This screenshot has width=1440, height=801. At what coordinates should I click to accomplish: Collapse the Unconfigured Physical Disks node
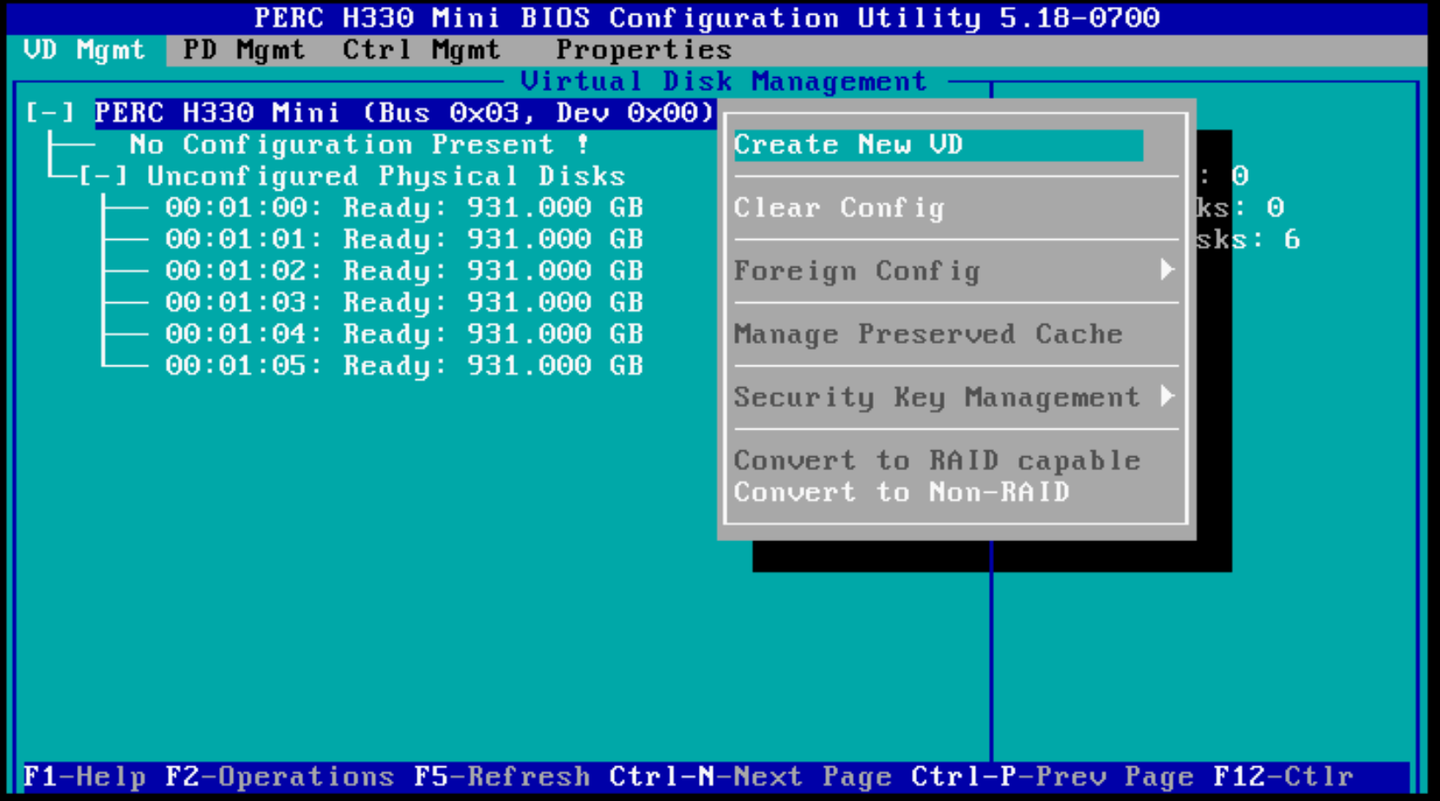pyautogui.click(x=103, y=177)
